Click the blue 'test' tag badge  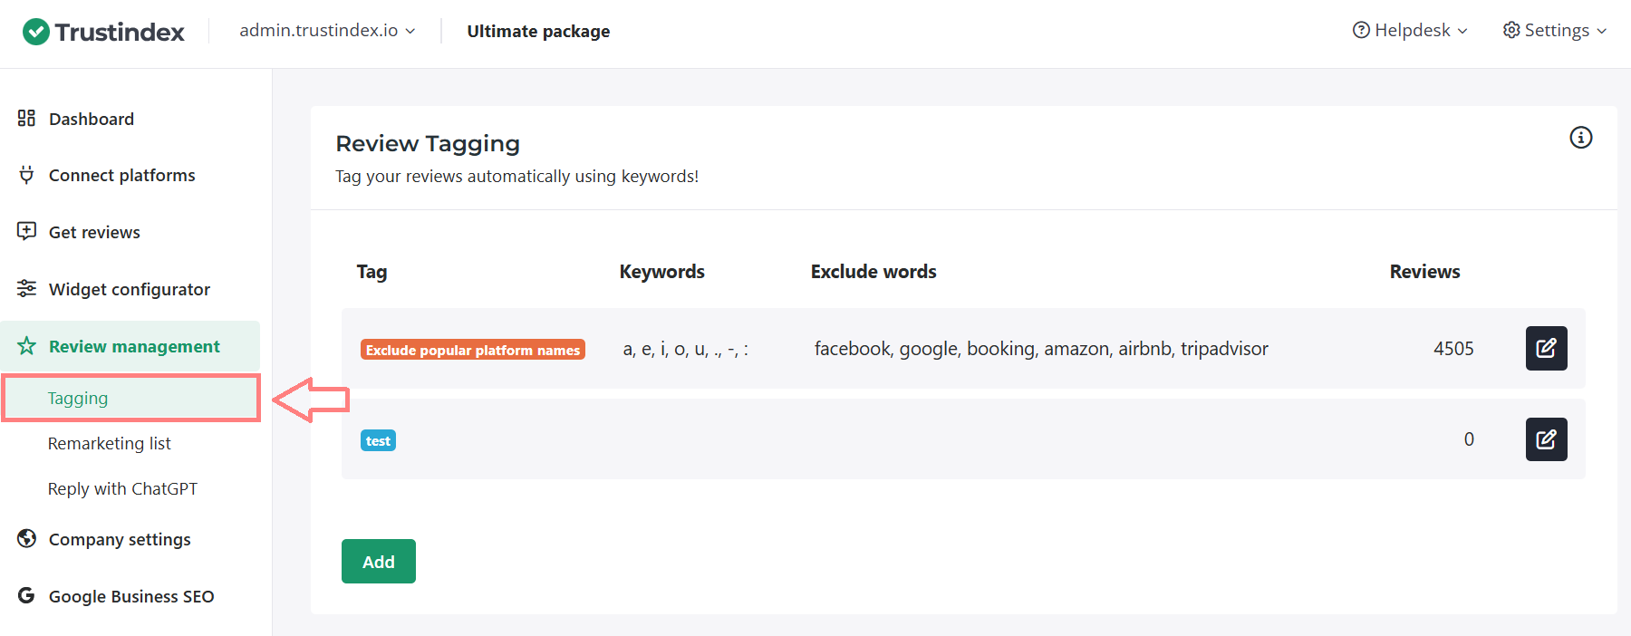378,441
